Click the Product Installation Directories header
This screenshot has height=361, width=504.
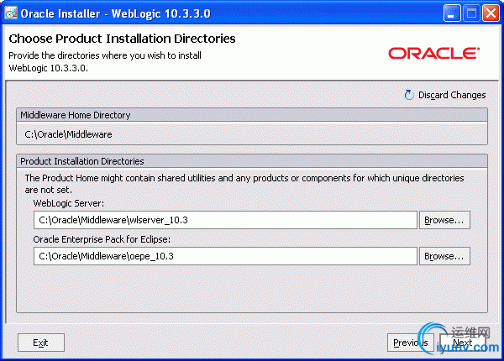252,161
